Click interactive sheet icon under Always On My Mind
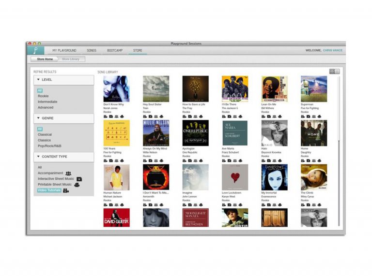 point(150,161)
